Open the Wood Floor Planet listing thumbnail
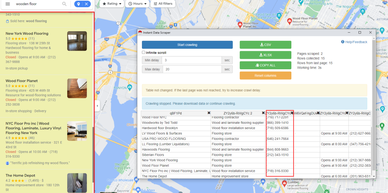 pyautogui.click(x=77, y=88)
